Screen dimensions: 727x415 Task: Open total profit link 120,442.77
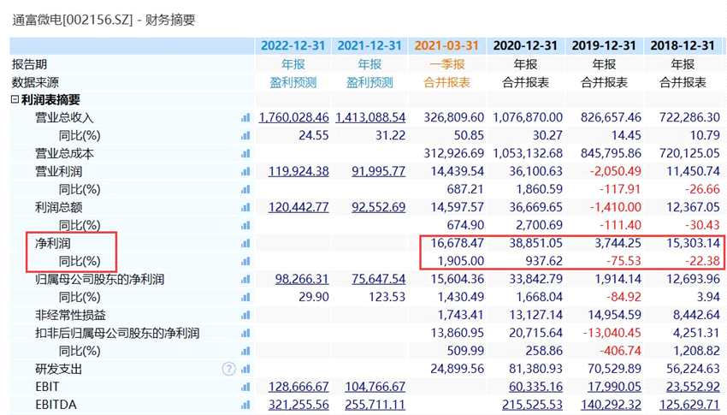click(x=298, y=207)
